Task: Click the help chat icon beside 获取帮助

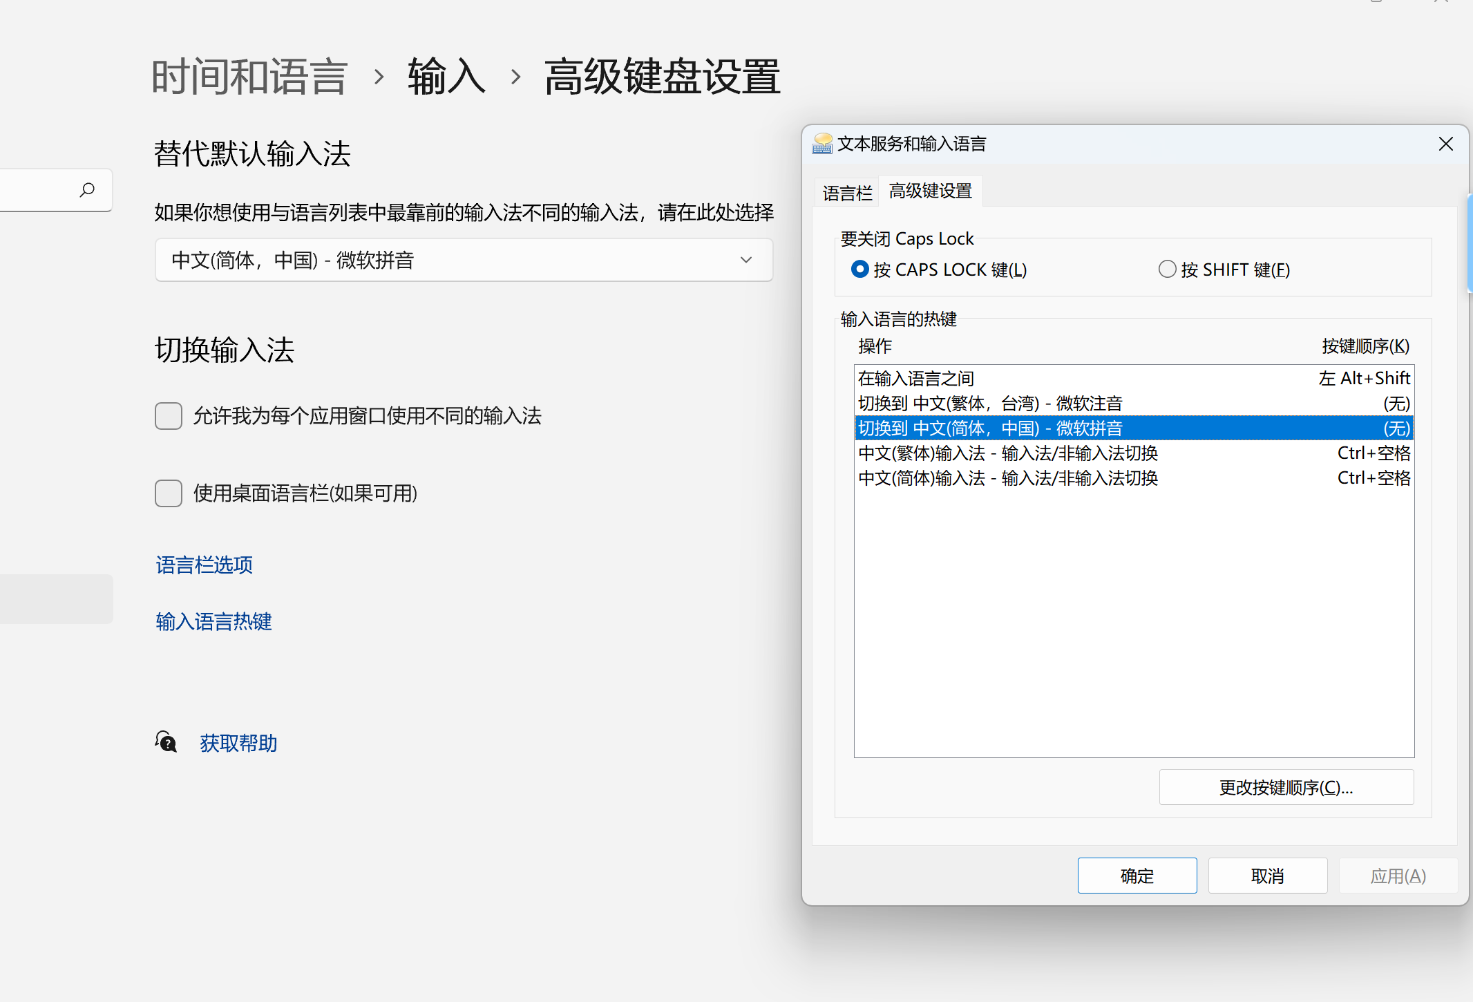Action: click(x=166, y=742)
